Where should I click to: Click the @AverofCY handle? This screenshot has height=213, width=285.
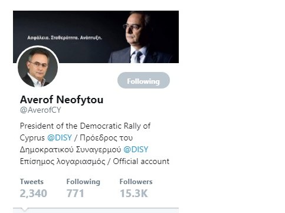(x=41, y=110)
